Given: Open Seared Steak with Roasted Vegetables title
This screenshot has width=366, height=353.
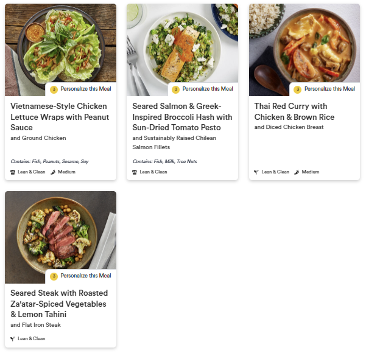Looking at the screenshot, I should (x=58, y=304).
